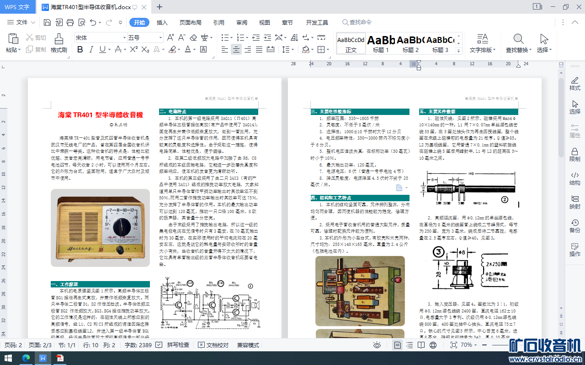Click the eye protection mode icon
The width and height of the screenshot is (585, 365).
pyautogui.click(x=377, y=345)
